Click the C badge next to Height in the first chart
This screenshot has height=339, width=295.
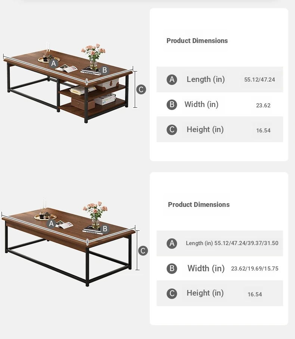[172, 130]
